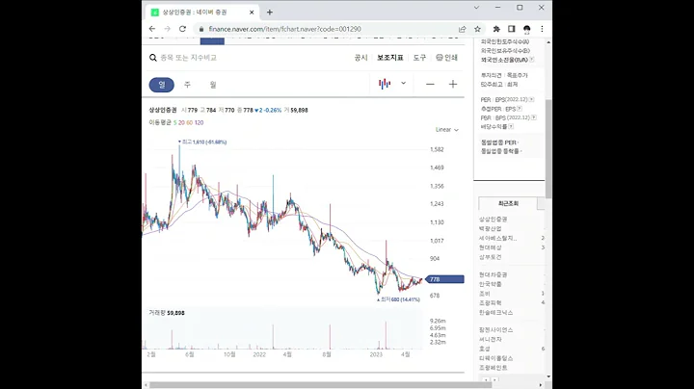694x389 pixels.
Task: Click the 778 current price marker
Action: [x=444, y=279]
